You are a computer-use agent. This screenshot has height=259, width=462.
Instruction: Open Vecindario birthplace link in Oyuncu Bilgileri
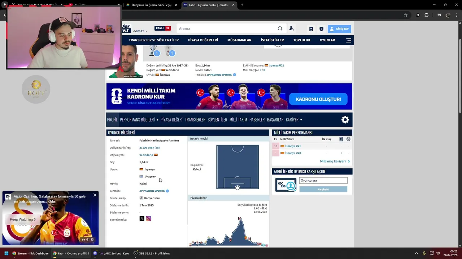pos(146,155)
